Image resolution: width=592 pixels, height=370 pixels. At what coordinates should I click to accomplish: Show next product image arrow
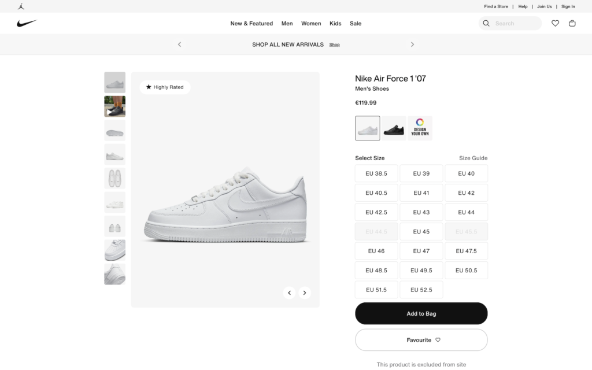[305, 293]
